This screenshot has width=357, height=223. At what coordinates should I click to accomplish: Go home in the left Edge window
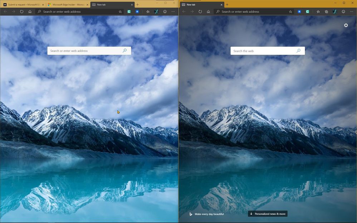coord(30,11)
